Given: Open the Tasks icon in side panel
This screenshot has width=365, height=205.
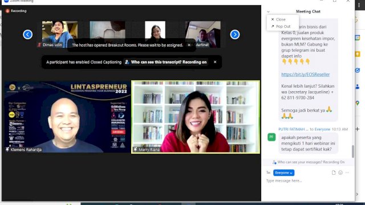Looking at the screenshot, I should click(358, 70).
